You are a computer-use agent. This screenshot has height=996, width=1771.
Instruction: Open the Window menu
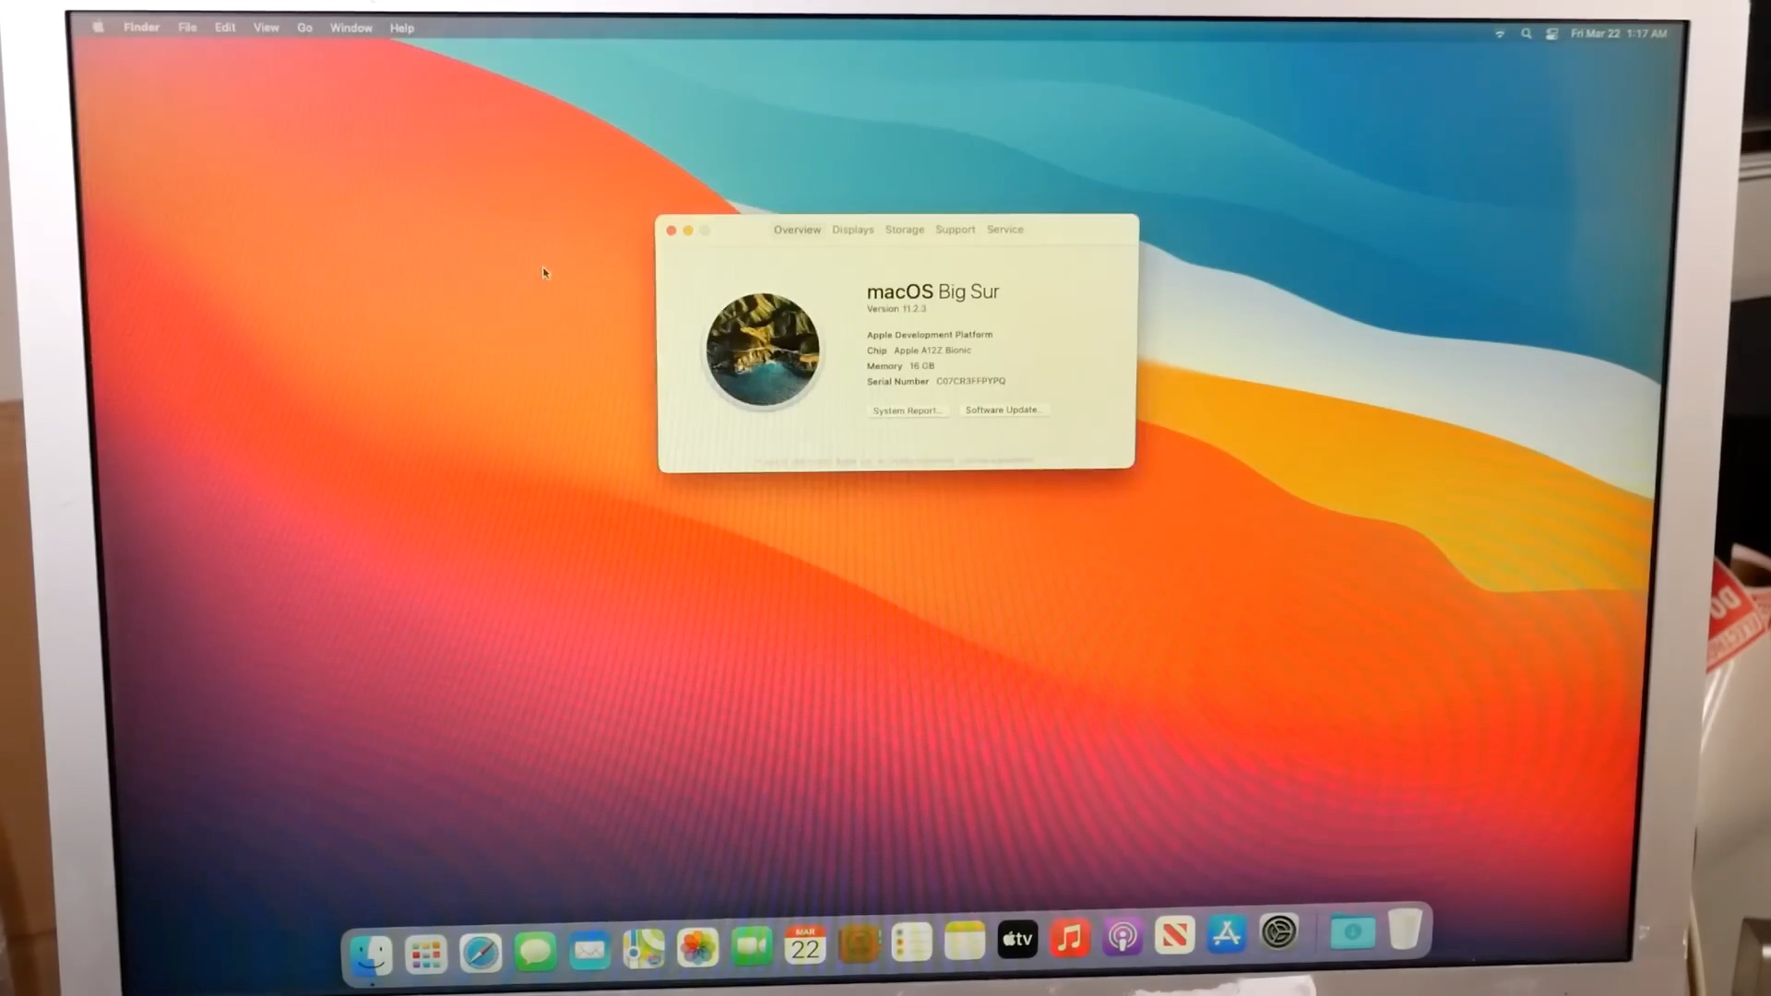point(351,28)
